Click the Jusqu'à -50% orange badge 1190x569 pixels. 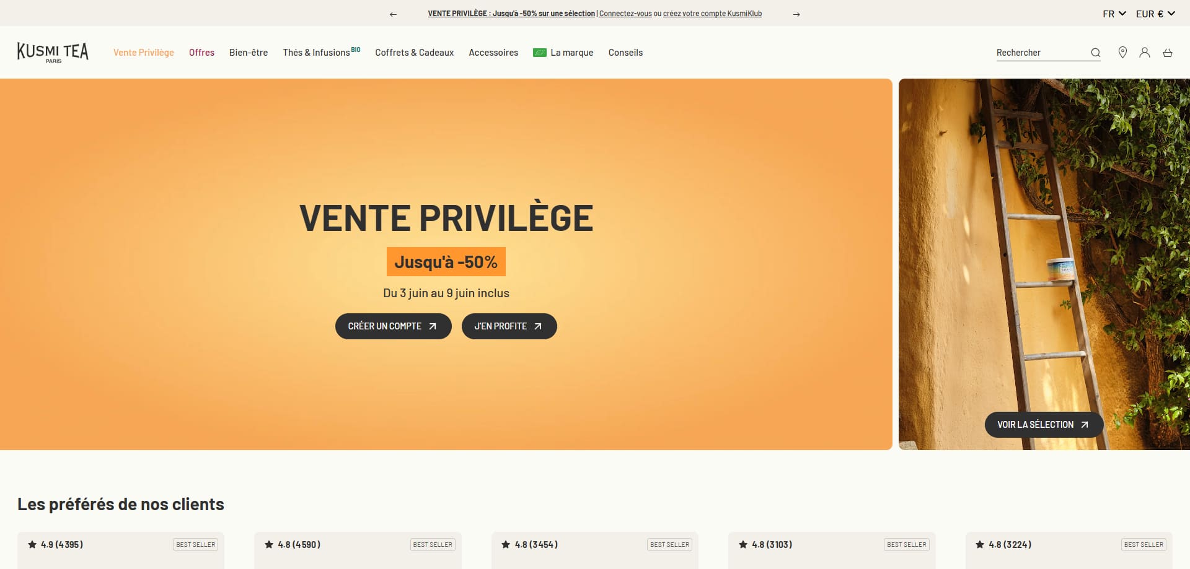(446, 262)
